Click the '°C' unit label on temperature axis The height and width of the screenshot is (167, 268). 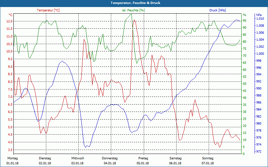[x=11, y=15]
